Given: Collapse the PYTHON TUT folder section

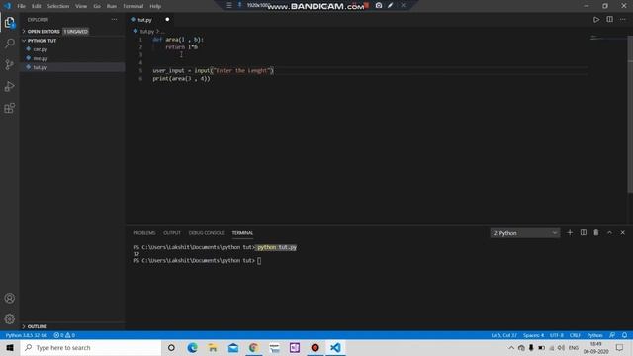Looking at the screenshot, I should click(42, 41).
